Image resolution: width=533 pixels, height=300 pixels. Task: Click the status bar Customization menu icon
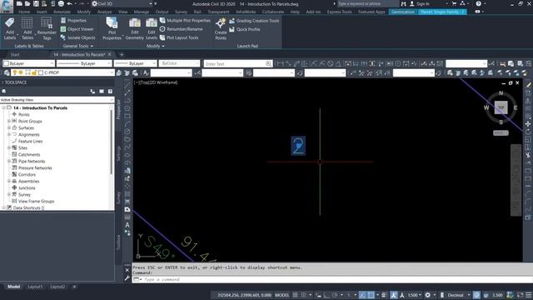point(529,295)
